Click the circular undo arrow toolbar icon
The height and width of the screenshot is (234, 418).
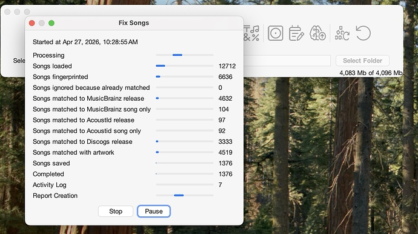coord(363,33)
